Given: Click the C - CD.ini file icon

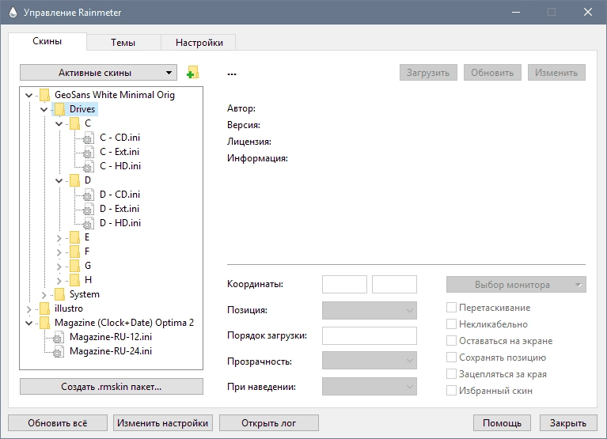Looking at the screenshot, I should coord(89,138).
